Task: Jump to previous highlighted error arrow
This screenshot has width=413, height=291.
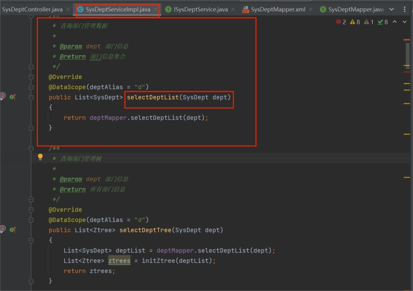Action: pos(395,22)
